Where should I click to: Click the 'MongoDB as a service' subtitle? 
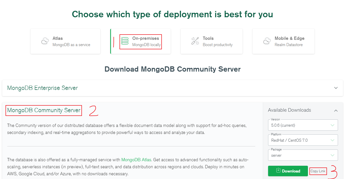coord(71,45)
